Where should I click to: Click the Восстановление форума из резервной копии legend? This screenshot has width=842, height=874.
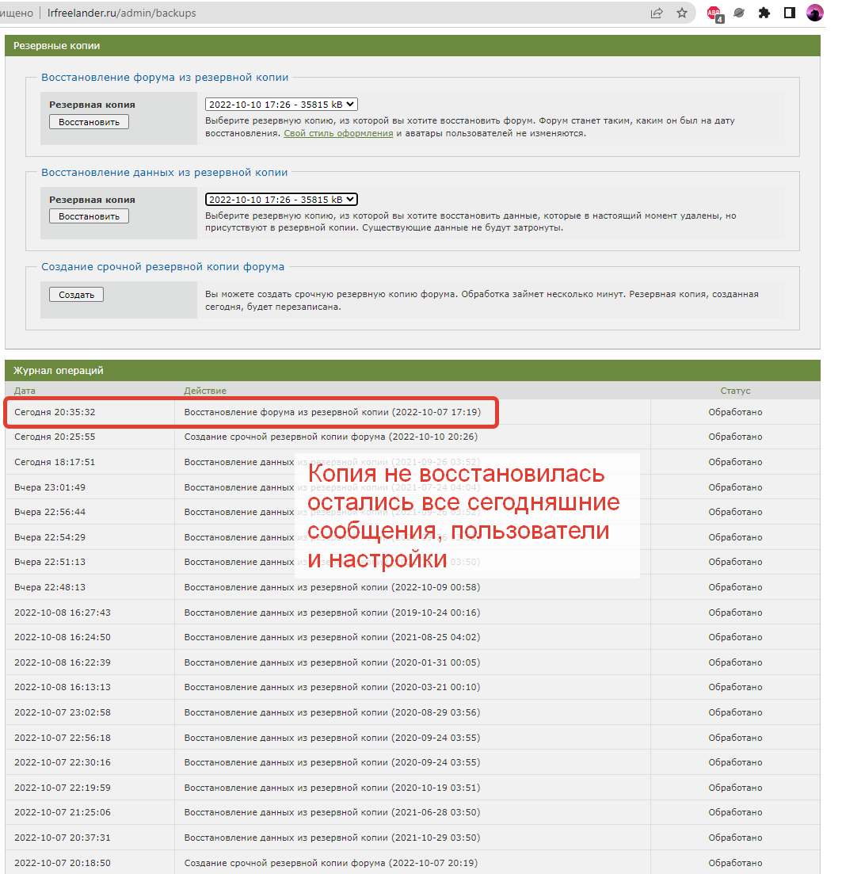(165, 78)
